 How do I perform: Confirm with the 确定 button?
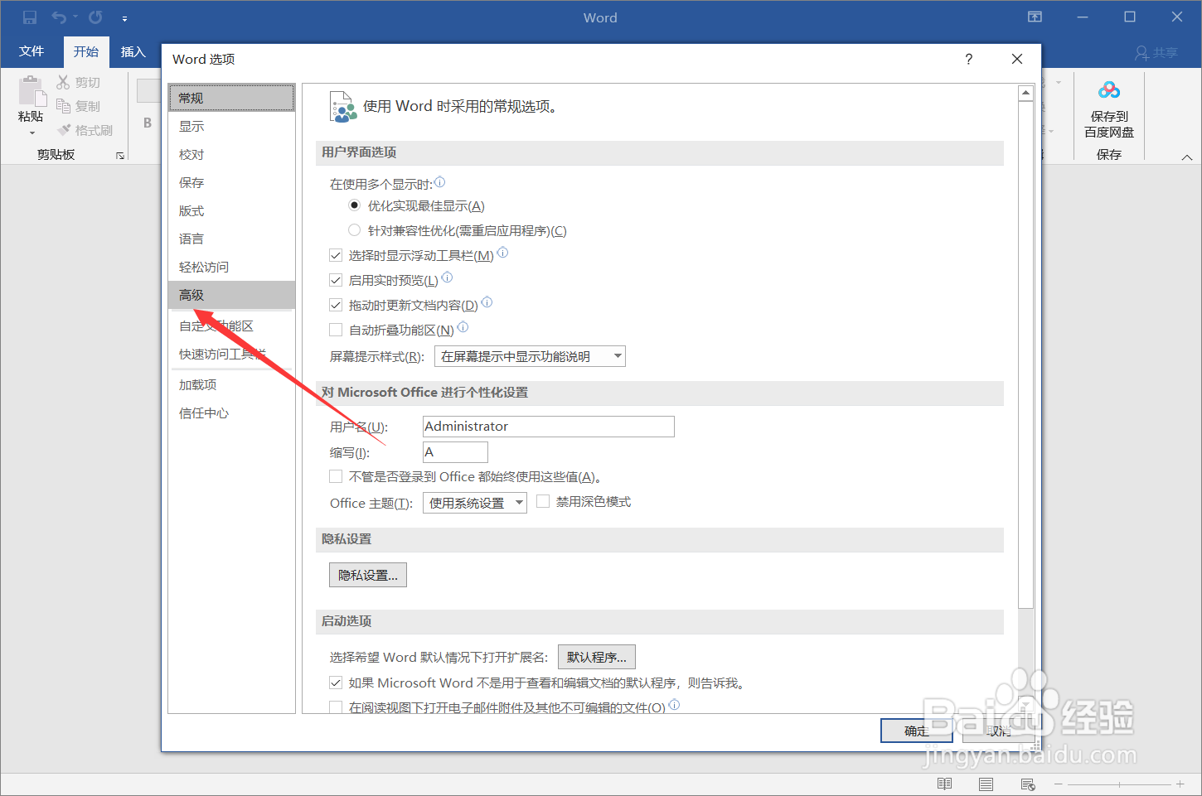tap(917, 731)
